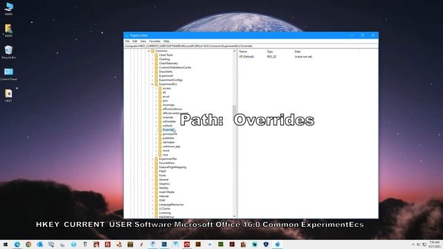Click the Registry Editor title bar icon
This screenshot has height=249, width=443.
point(127,35)
